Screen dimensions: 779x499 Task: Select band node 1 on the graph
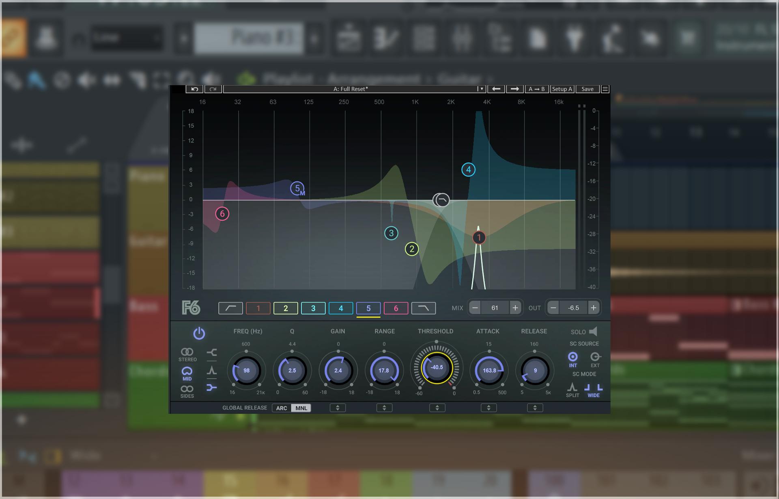pyautogui.click(x=479, y=237)
